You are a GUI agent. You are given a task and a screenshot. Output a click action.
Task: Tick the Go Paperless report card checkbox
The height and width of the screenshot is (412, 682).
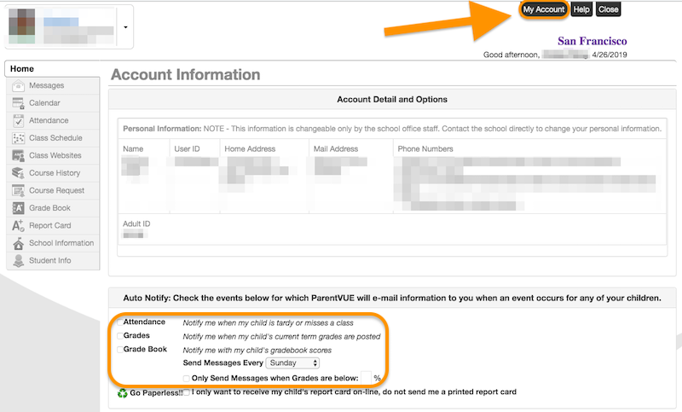[187, 392]
